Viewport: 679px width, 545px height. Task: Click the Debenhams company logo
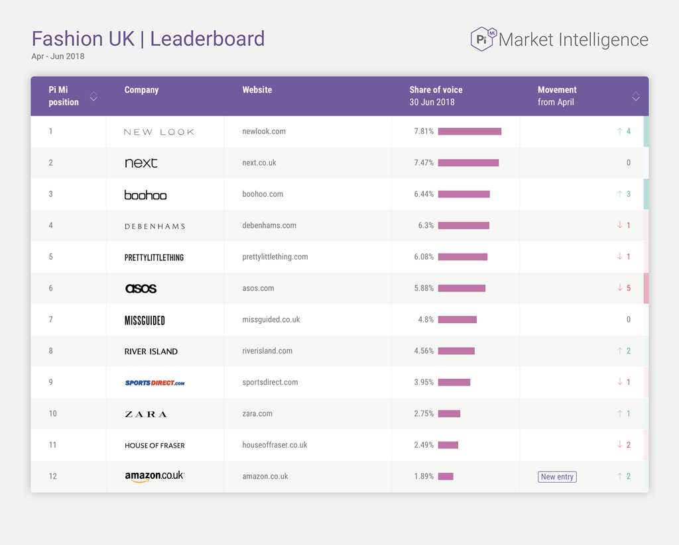pos(155,226)
